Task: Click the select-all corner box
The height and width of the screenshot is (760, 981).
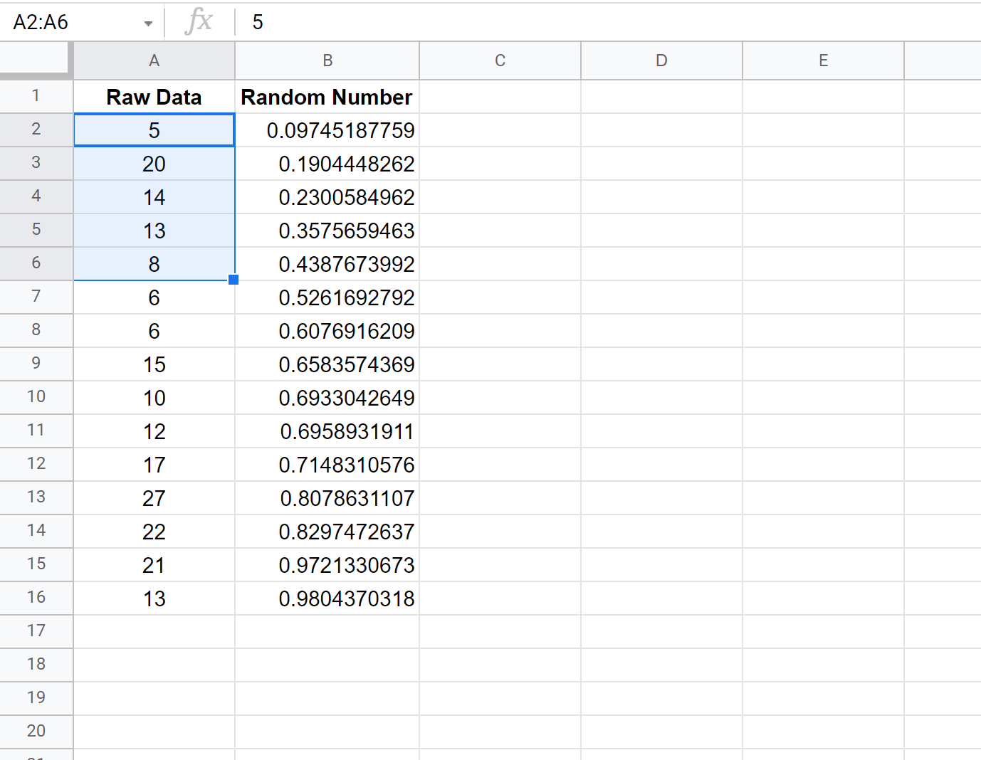Action: coord(36,60)
